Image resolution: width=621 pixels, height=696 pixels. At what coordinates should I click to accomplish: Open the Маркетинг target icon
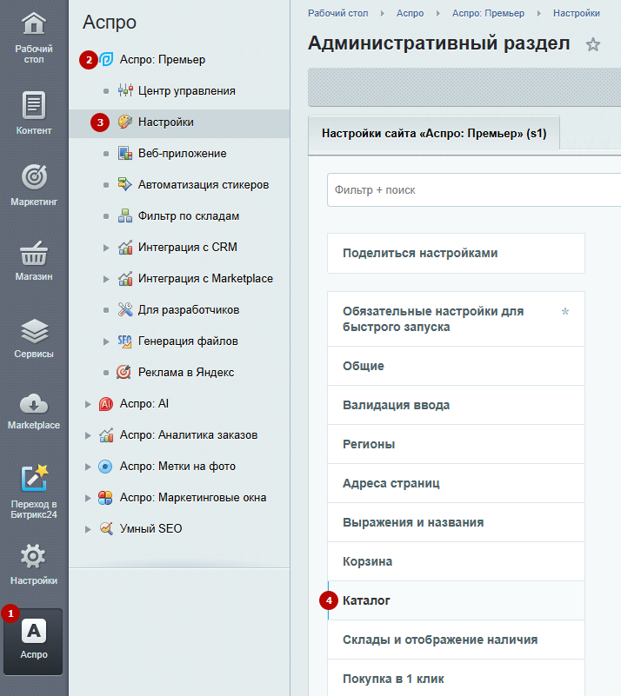(34, 176)
